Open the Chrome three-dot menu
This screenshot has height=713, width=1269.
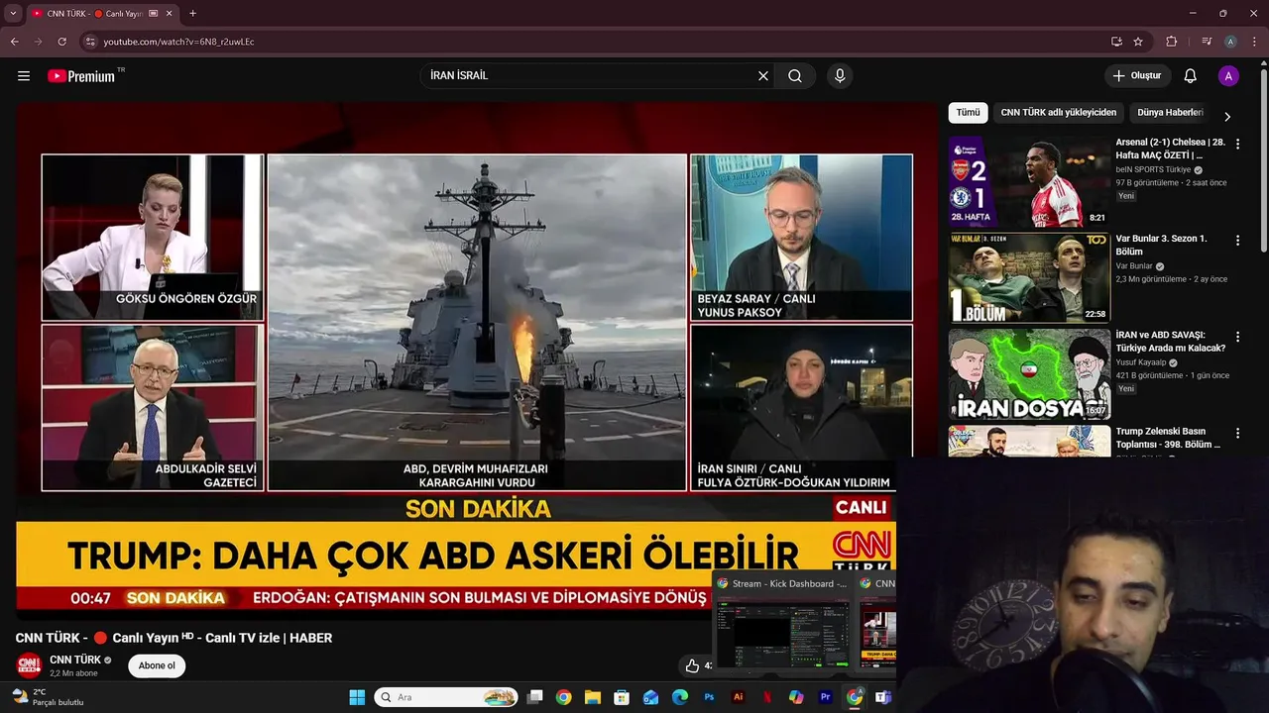tap(1254, 42)
